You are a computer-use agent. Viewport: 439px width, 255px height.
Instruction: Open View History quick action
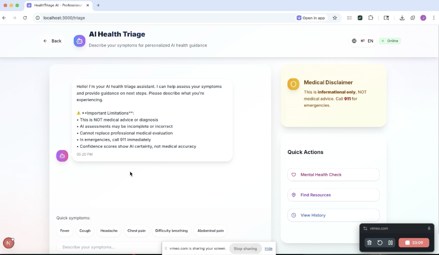[x=333, y=215]
